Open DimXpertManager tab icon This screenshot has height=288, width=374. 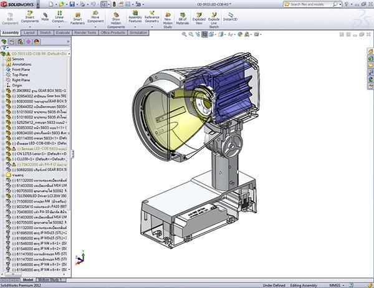click(29, 42)
